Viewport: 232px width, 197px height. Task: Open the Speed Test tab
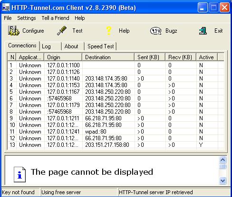coord(100,46)
